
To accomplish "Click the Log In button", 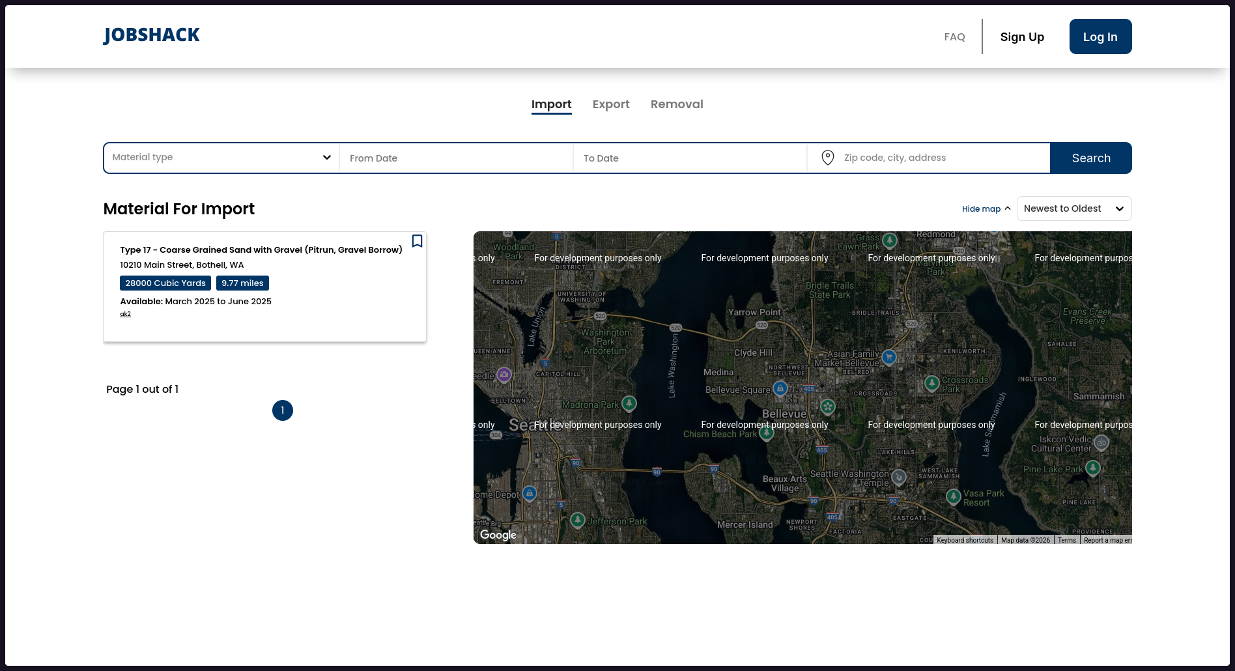I will [x=1100, y=37].
